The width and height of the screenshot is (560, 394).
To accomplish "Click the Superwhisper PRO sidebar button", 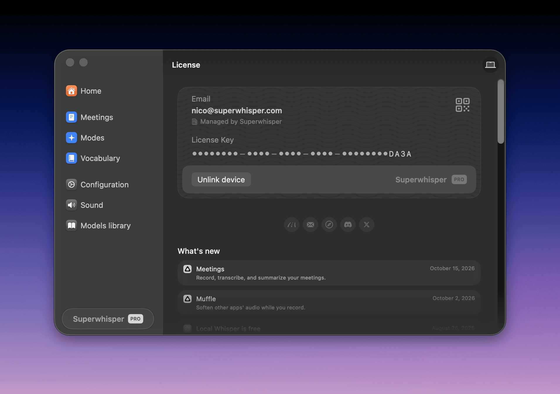I will [x=108, y=319].
